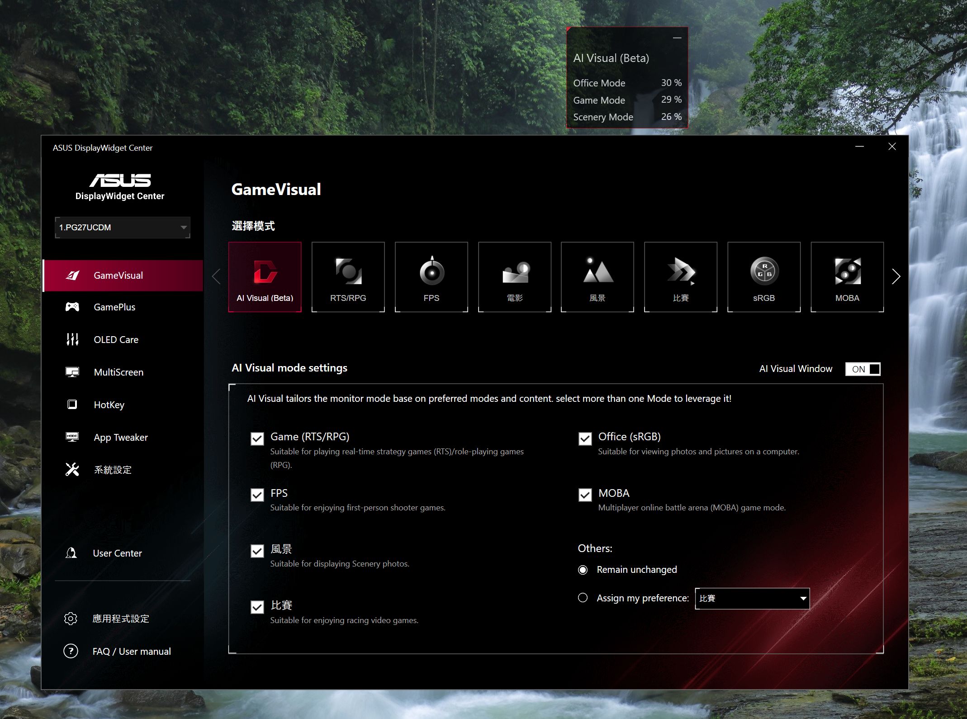Click Game Mode row in overlay

tap(627, 100)
